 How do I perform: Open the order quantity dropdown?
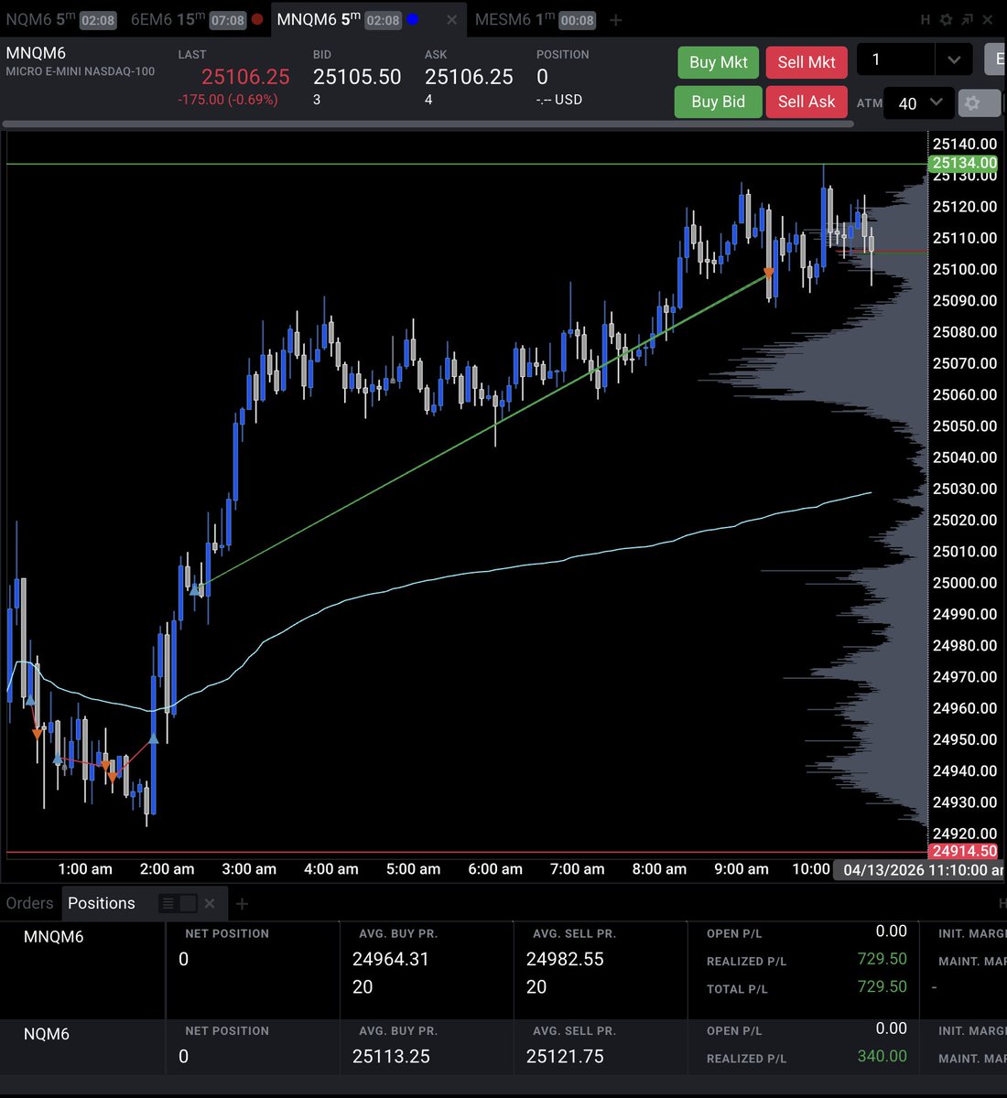pyautogui.click(x=954, y=60)
